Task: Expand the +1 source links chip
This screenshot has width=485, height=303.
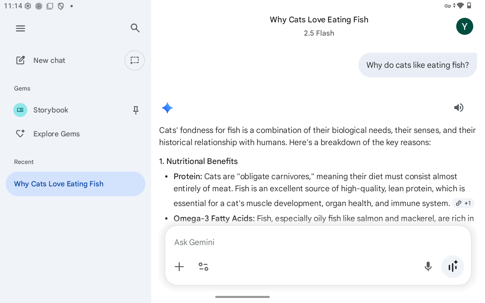Action: [463, 203]
